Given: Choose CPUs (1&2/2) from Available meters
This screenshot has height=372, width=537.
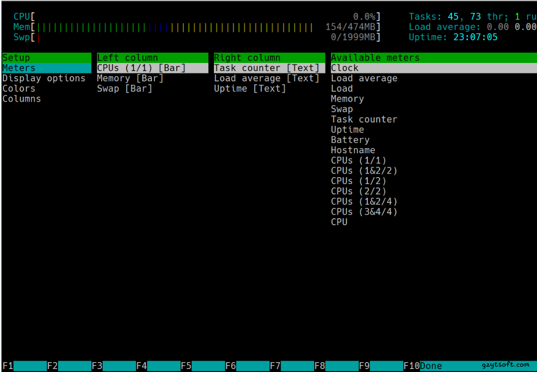Looking at the screenshot, I should pos(364,171).
